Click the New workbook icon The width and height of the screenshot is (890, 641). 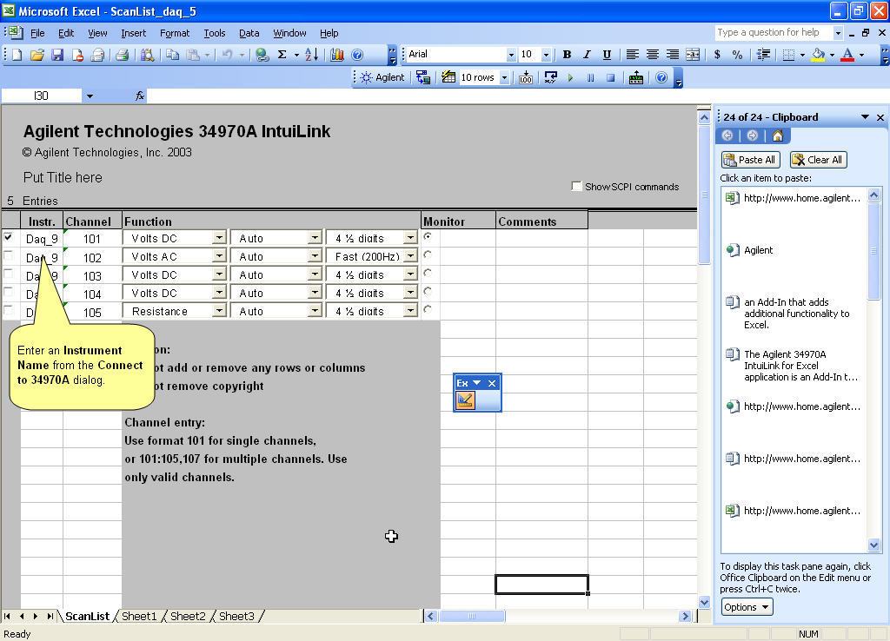coord(17,55)
